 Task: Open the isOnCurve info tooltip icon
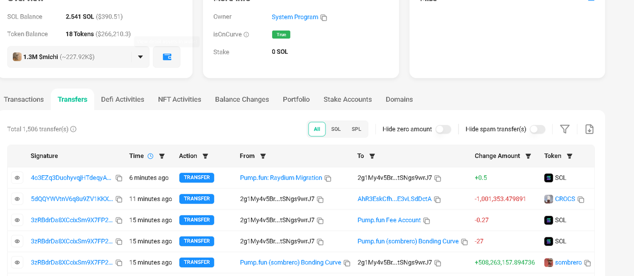pos(246,35)
